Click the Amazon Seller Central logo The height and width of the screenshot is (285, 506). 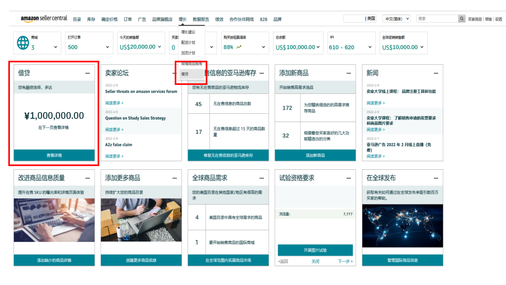pyautogui.click(x=44, y=18)
